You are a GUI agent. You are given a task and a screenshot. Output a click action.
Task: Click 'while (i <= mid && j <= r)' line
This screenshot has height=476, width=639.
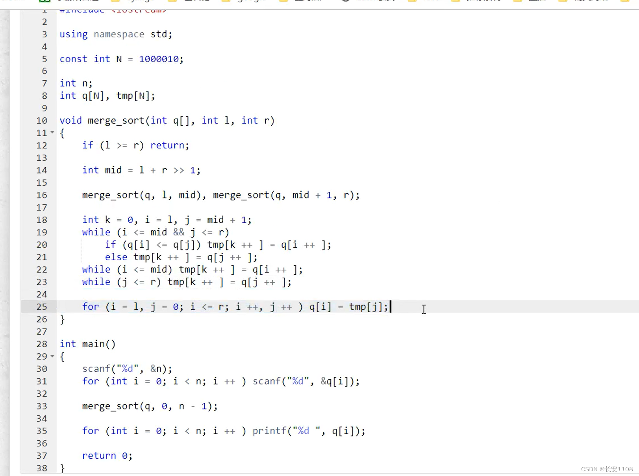coord(156,232)
